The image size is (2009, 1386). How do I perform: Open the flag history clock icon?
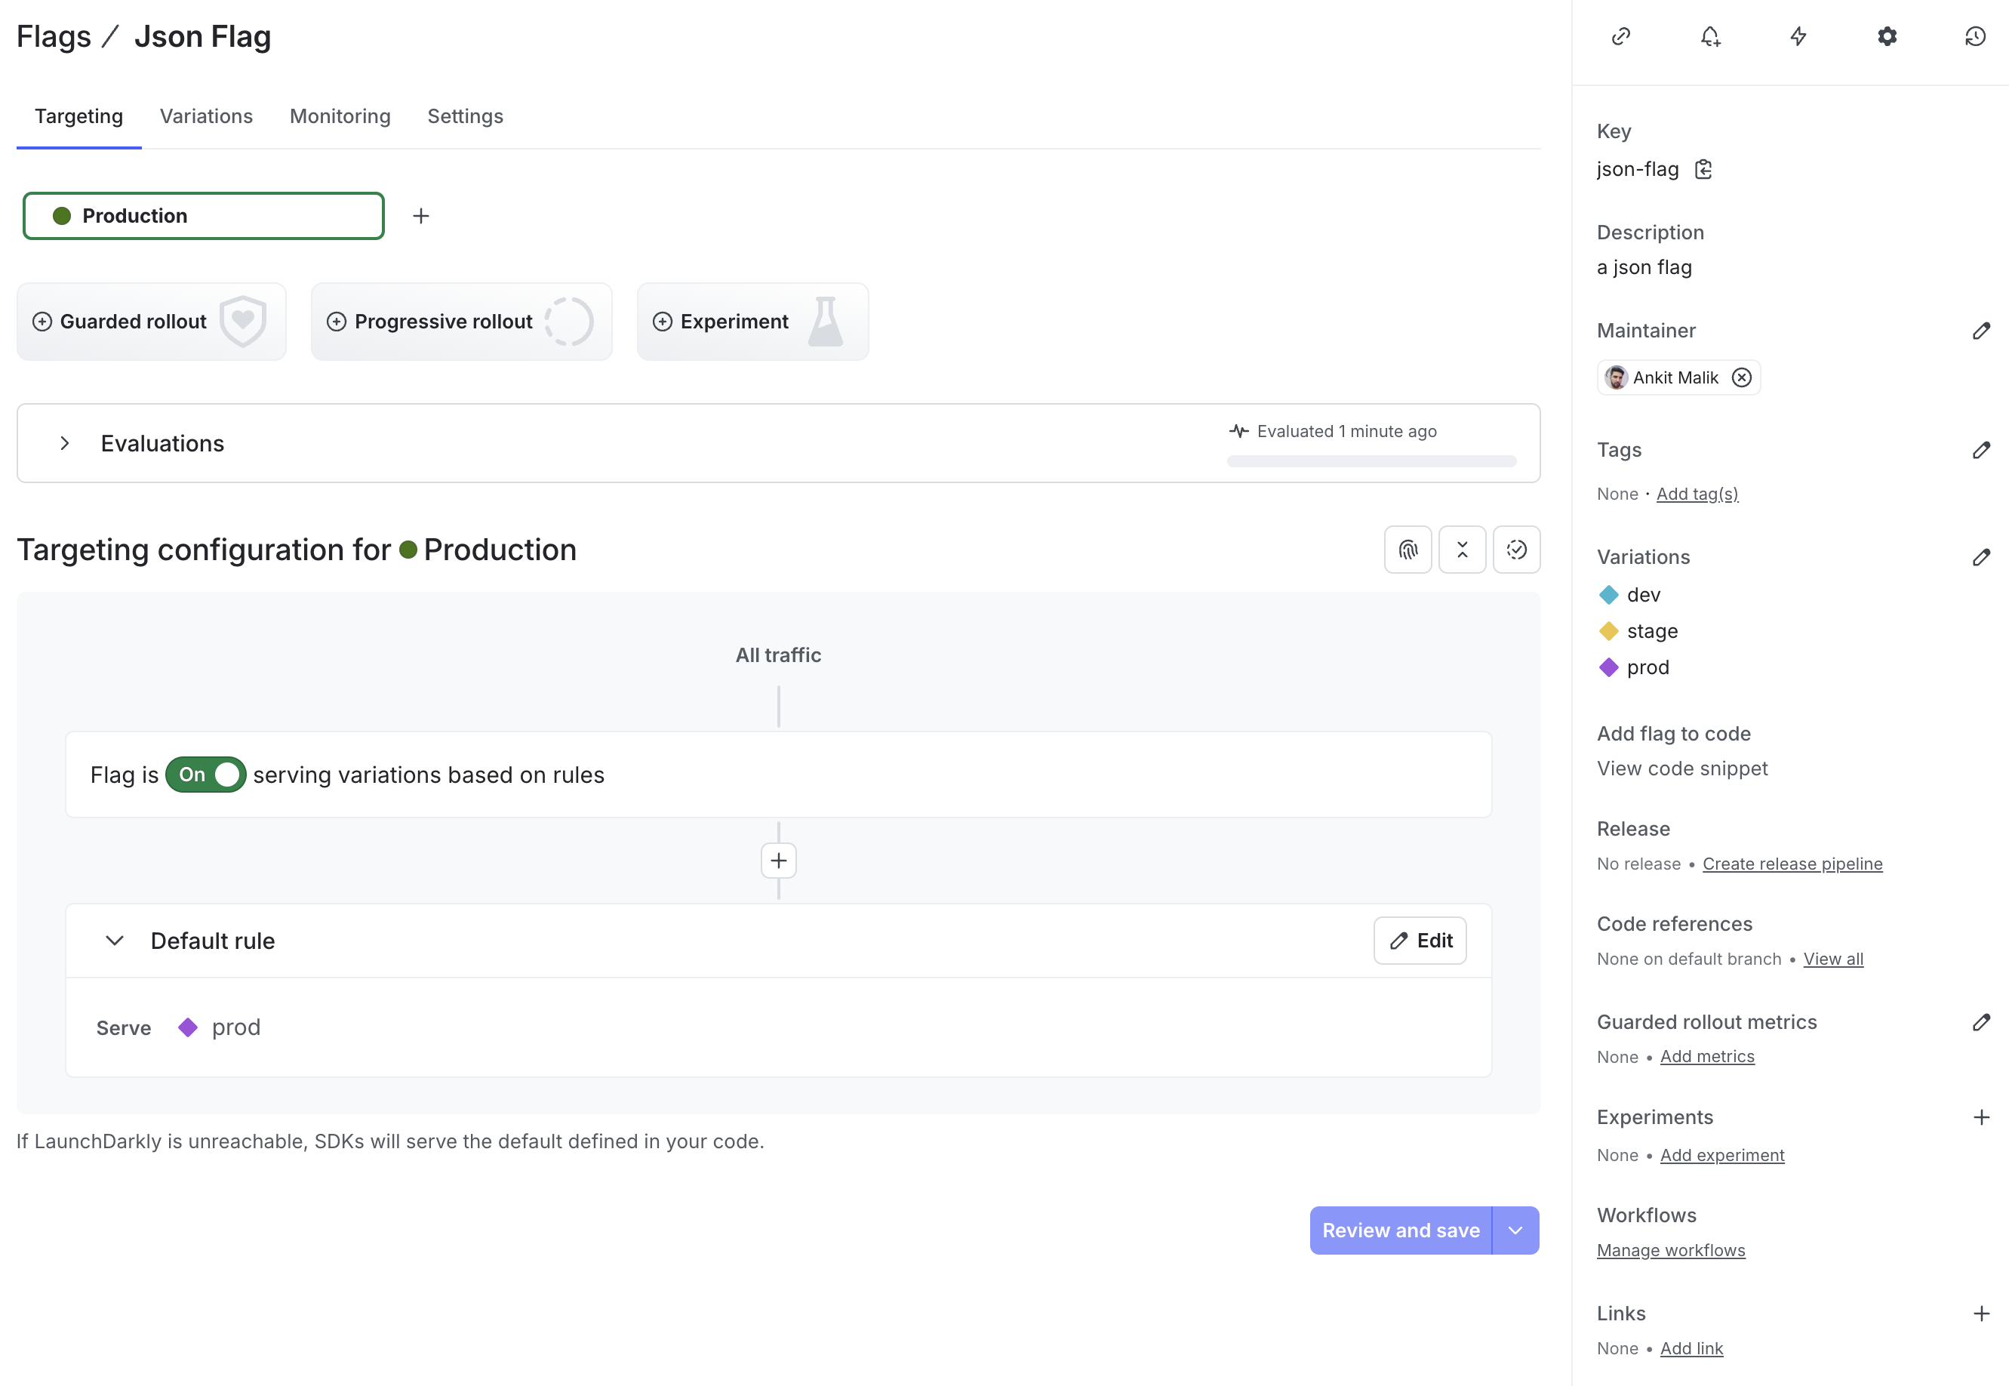point(1975,36)
